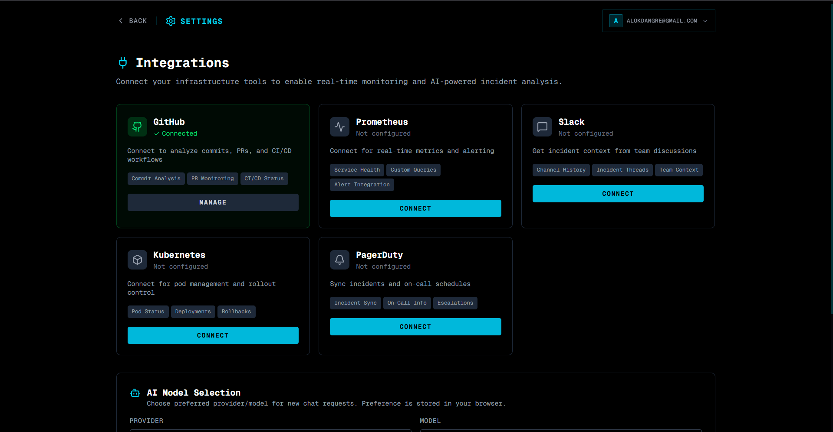Select the Team Context tag
The image size is (833, 432).
coord(679,170)
